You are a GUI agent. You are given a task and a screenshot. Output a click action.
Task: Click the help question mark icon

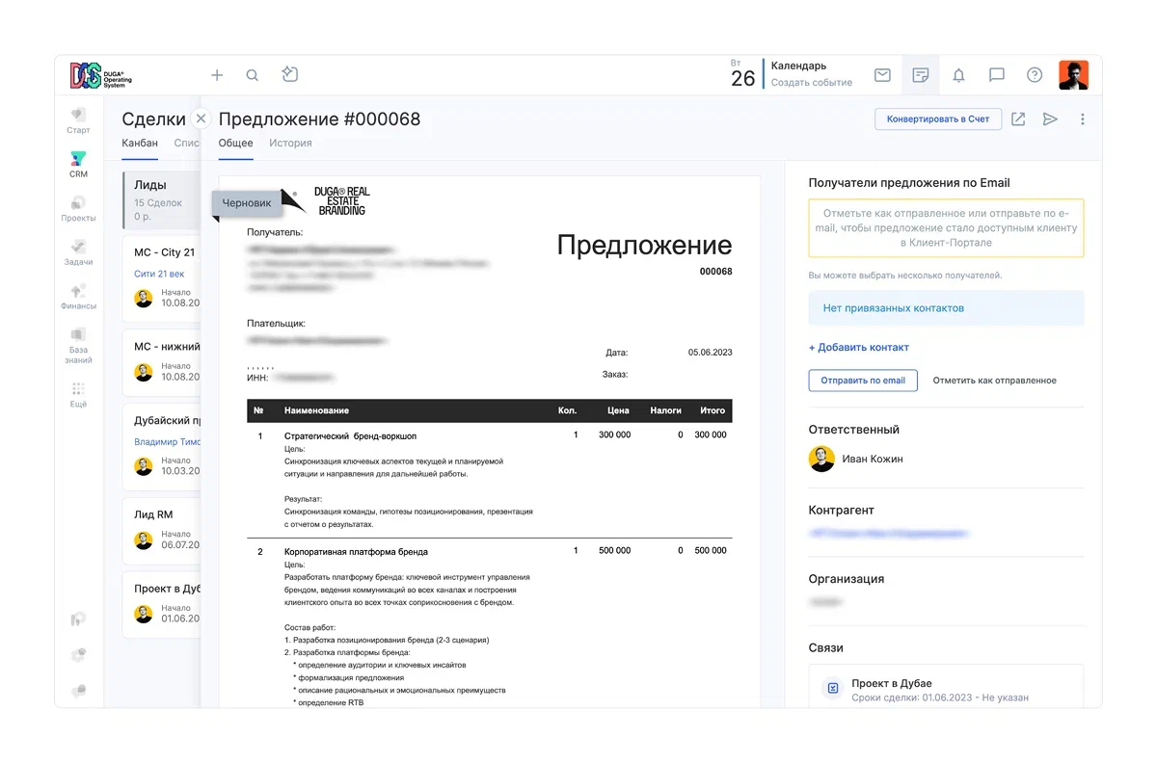pyautogui.click(x=1035, y=75)
